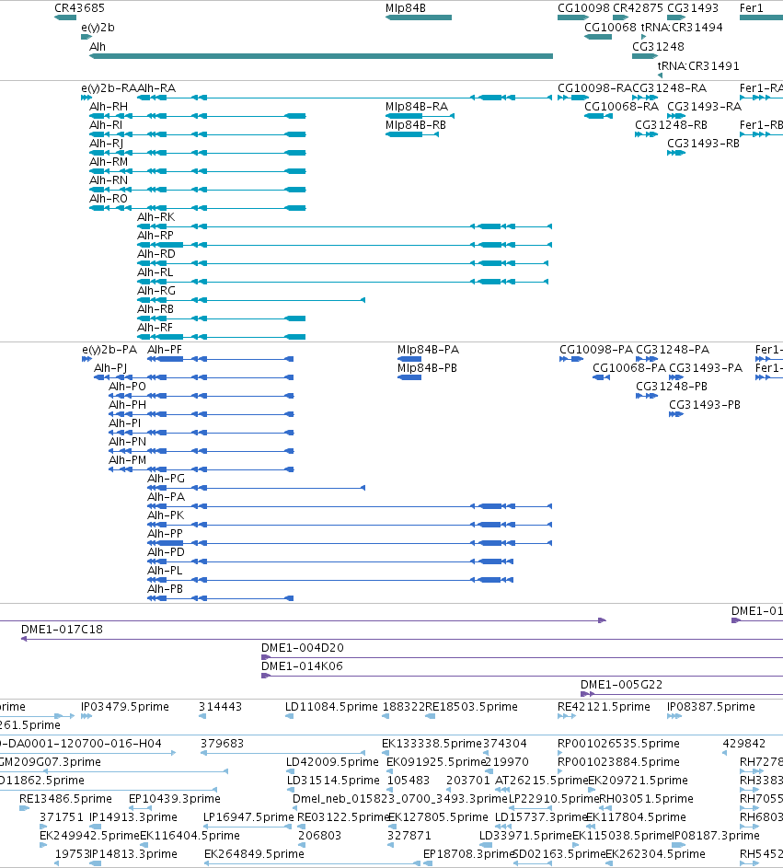Open the e(y)2b gene label
This screenshot has height=868, width=783.
[98, 28]
